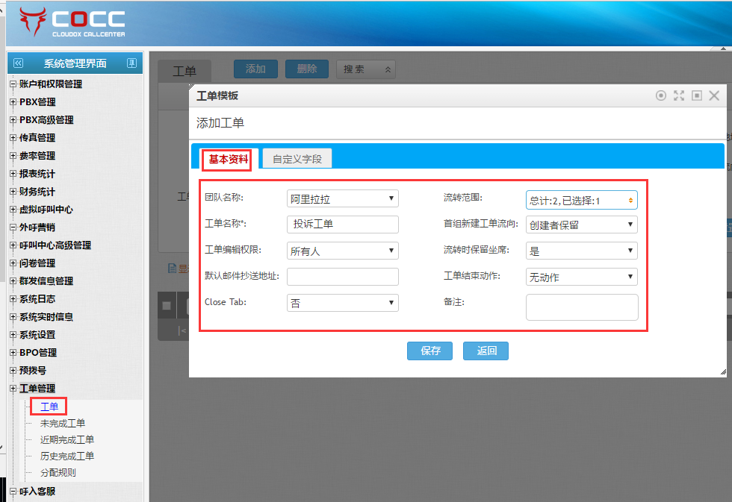Open the 工单编辑权限 dropdown
Viewport: 732px width, 502px height.
pyautogui.click(x=342, y=251)
